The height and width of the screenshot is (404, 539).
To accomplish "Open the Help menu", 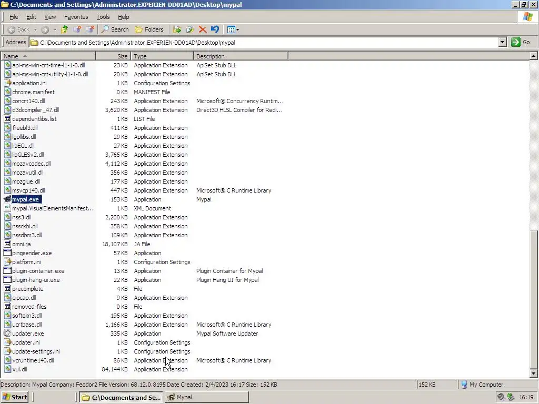I will (x=123, y=17).
